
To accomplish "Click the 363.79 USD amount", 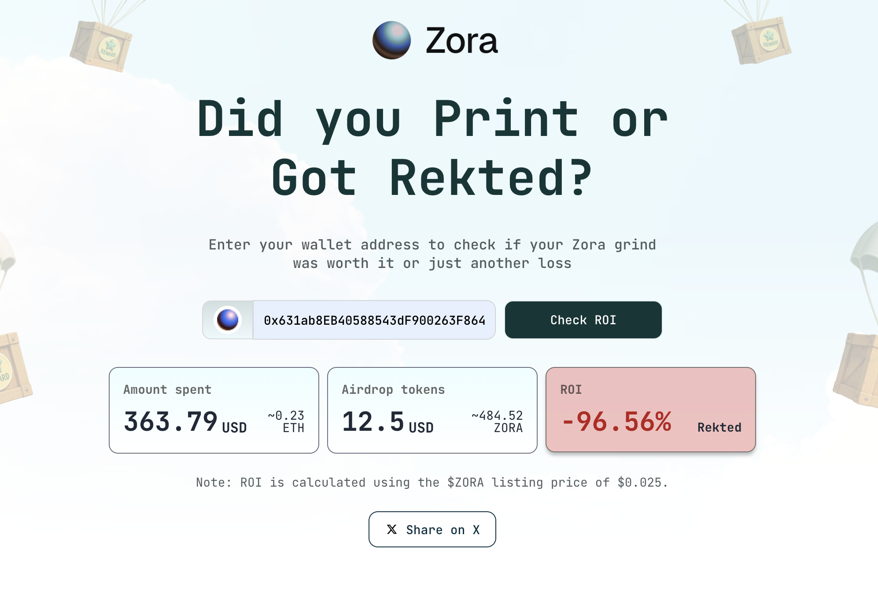I will (185, 422).
